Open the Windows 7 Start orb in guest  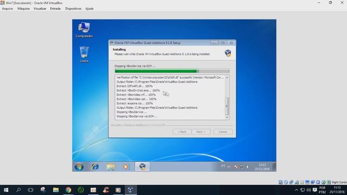tap(79, 167)
